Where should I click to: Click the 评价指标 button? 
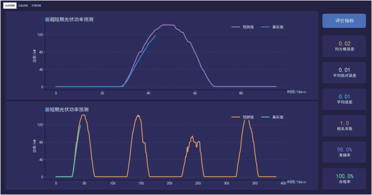pyautogui.click(x=344, y=21)
